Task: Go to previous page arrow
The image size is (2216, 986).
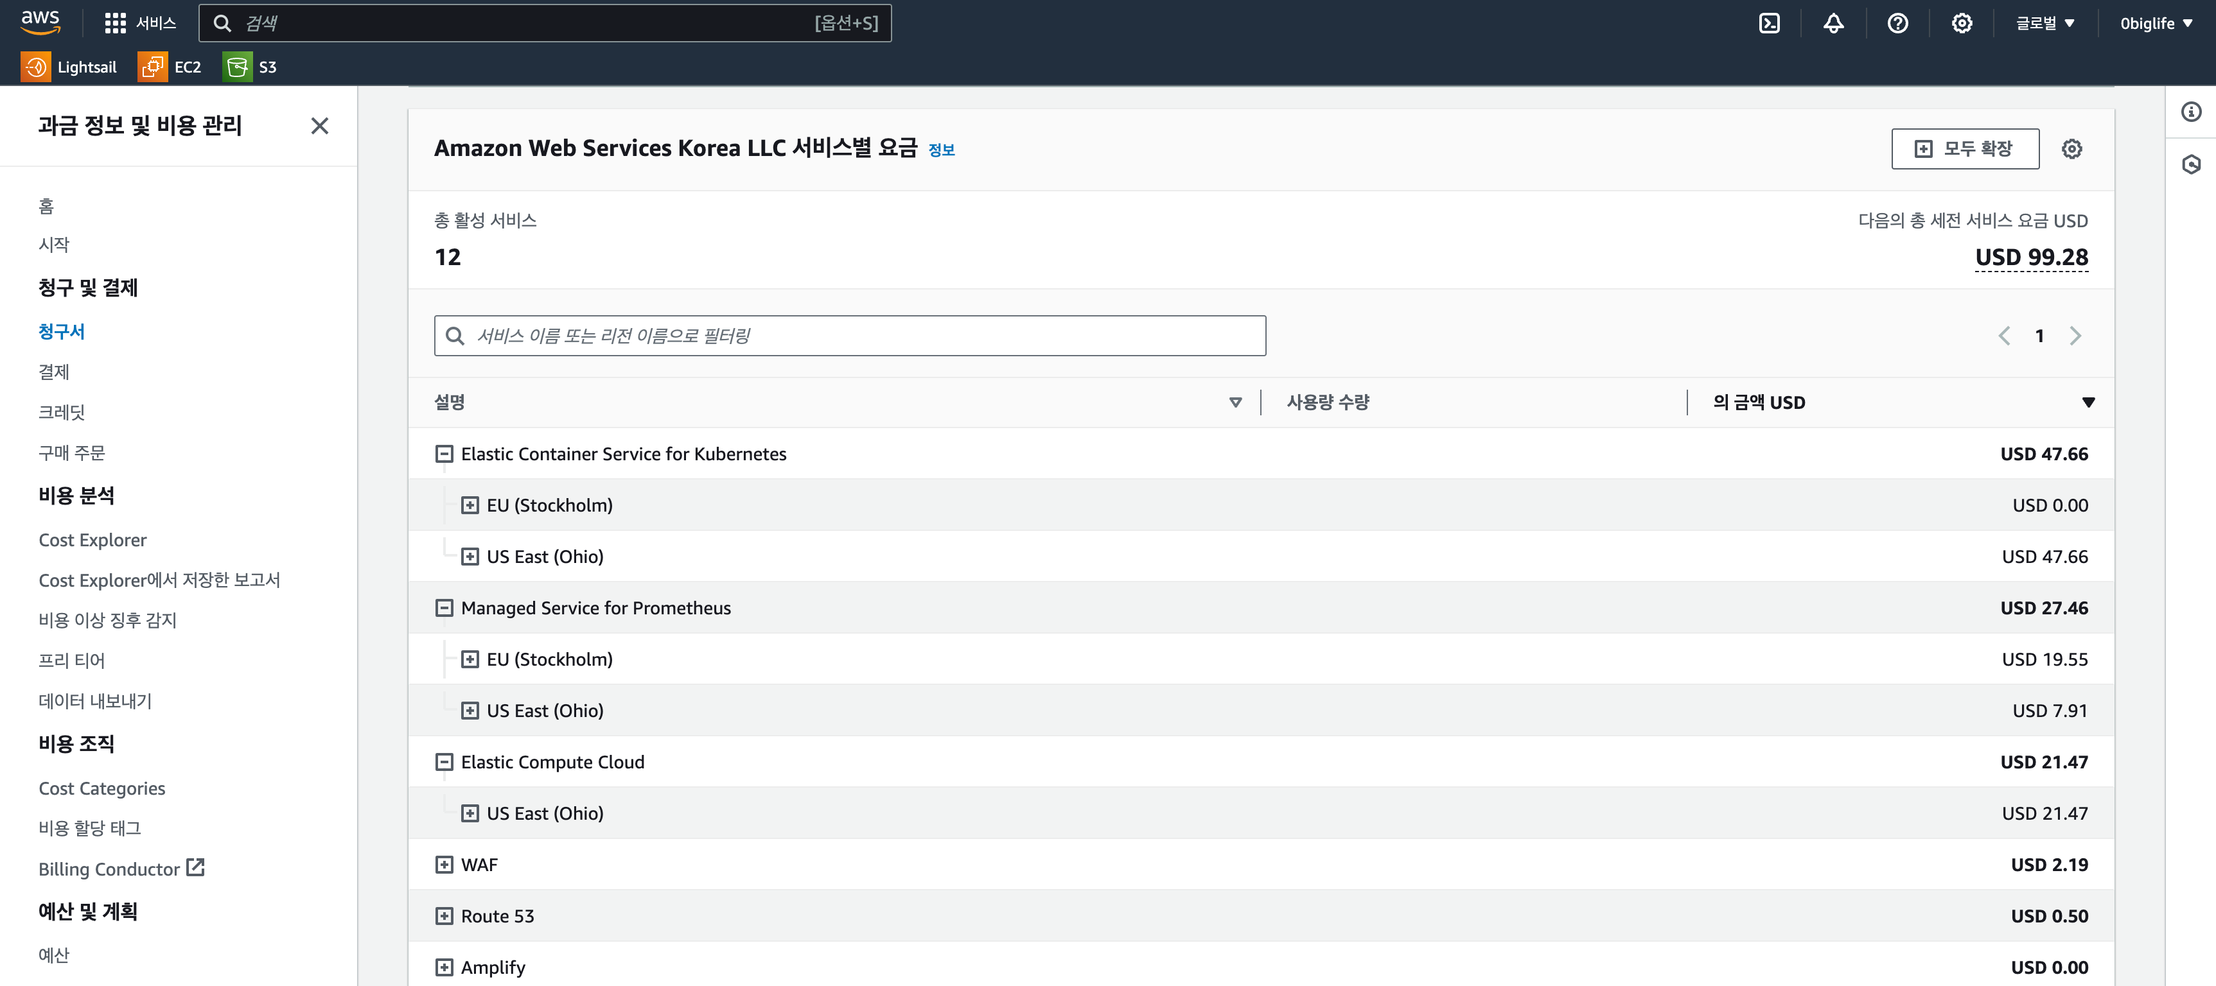Action: pos(2003,335)
